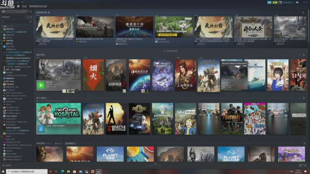Open advanced filter sliders icon in sidebar
This screenshot has height=174, width=310.
point(31,22)
